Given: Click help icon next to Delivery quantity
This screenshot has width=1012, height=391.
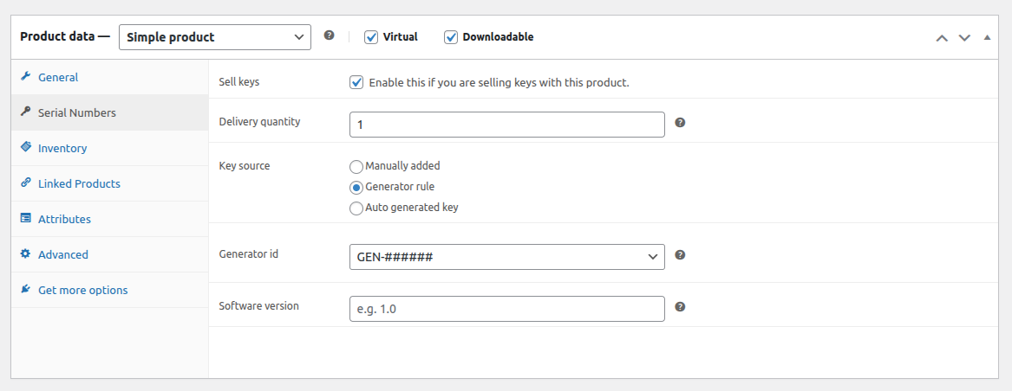Looking at the screenshot, I should (x=680, y=122).
